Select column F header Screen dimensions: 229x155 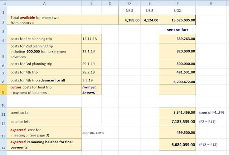pyautogui.click(x=177, y=3)
